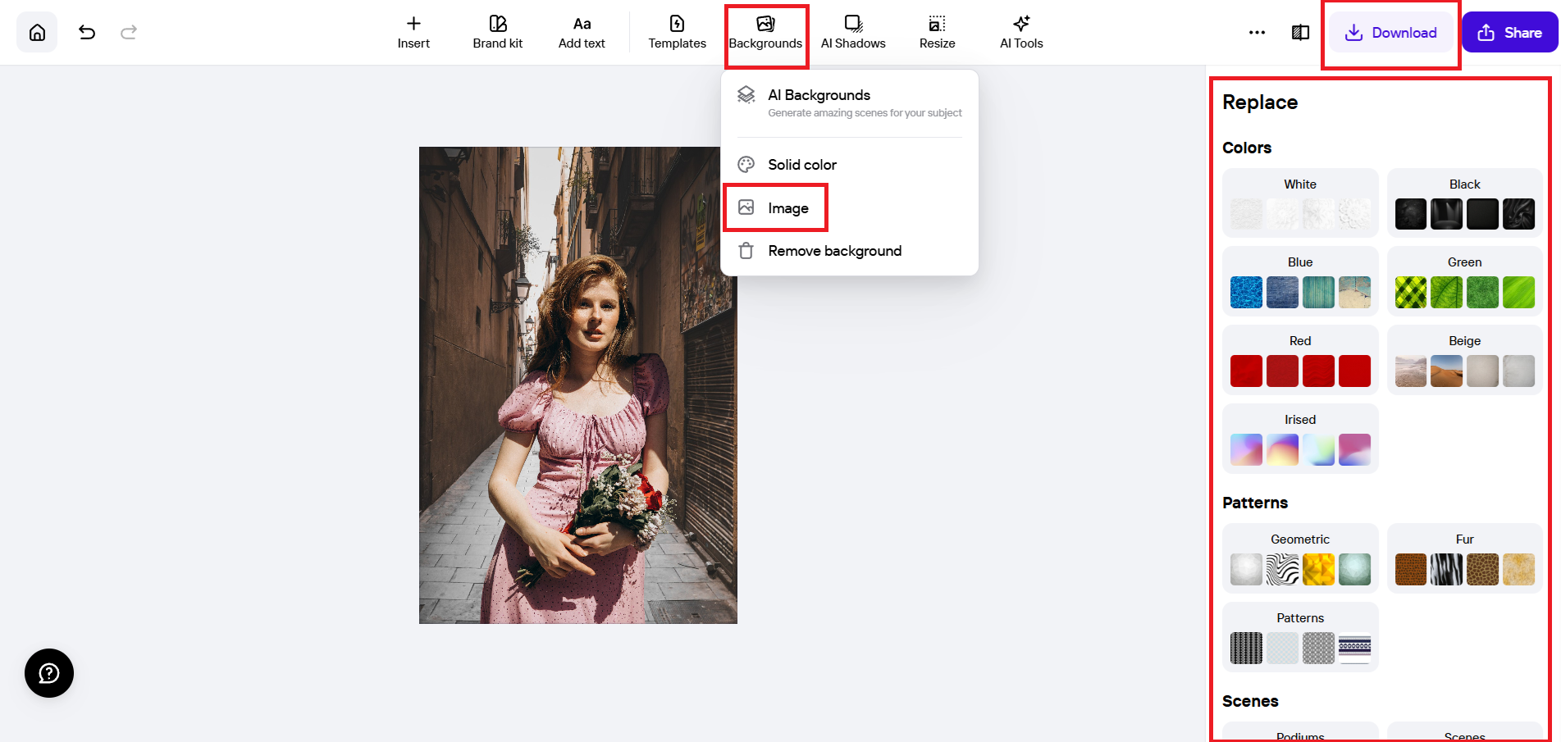The image size is (1561, 742).
Task: Pick the green leaf vein swatch
Action: click(x=1447, y=293)
